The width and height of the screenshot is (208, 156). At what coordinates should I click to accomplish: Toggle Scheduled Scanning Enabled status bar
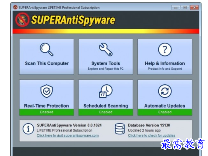click(106, 112)
